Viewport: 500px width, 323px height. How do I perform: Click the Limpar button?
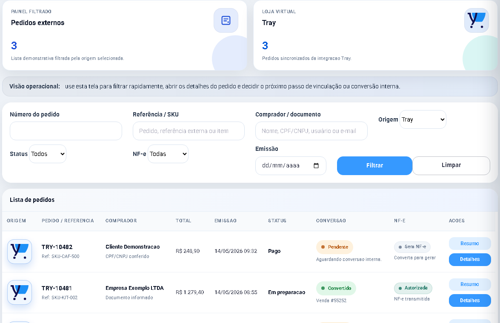451,165
